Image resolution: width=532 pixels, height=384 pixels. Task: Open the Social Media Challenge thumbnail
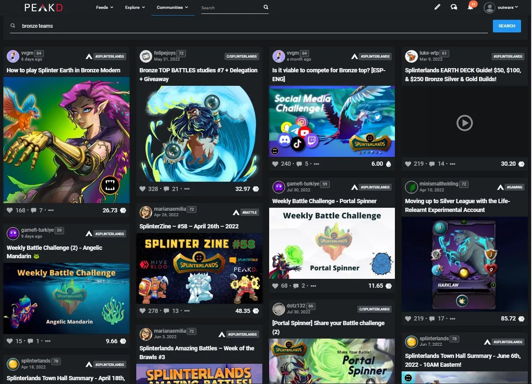(332, 121)
